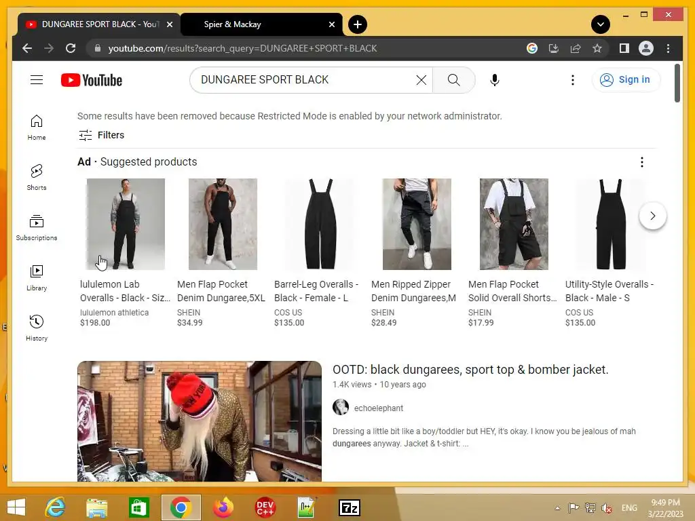Open 7-Zip from the taskbar
The height and width of the screenshot is (521, 695).
point(350,508)
